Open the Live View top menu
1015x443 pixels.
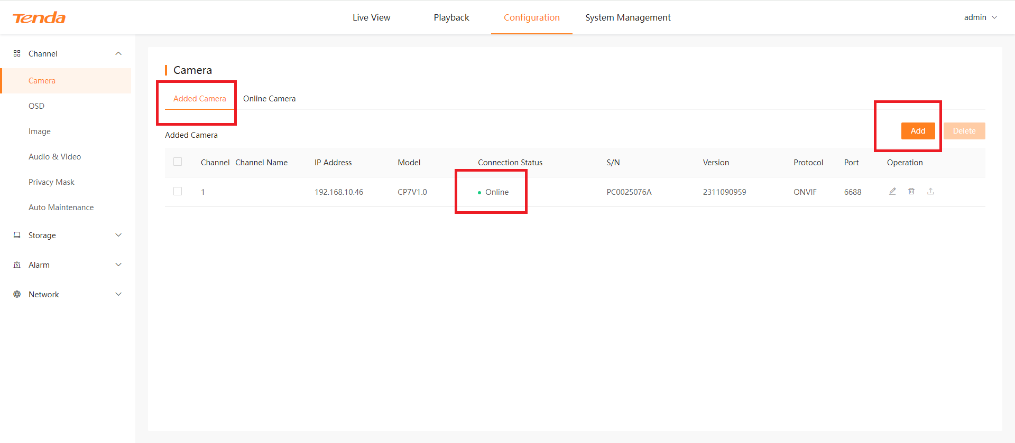(371, 17)
